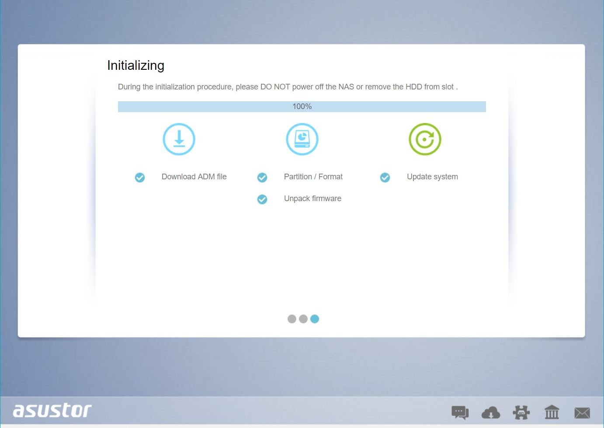The image size is (604, 428).
Task: Click the Partition / Format disk icon
Action: tap(302, 139)
